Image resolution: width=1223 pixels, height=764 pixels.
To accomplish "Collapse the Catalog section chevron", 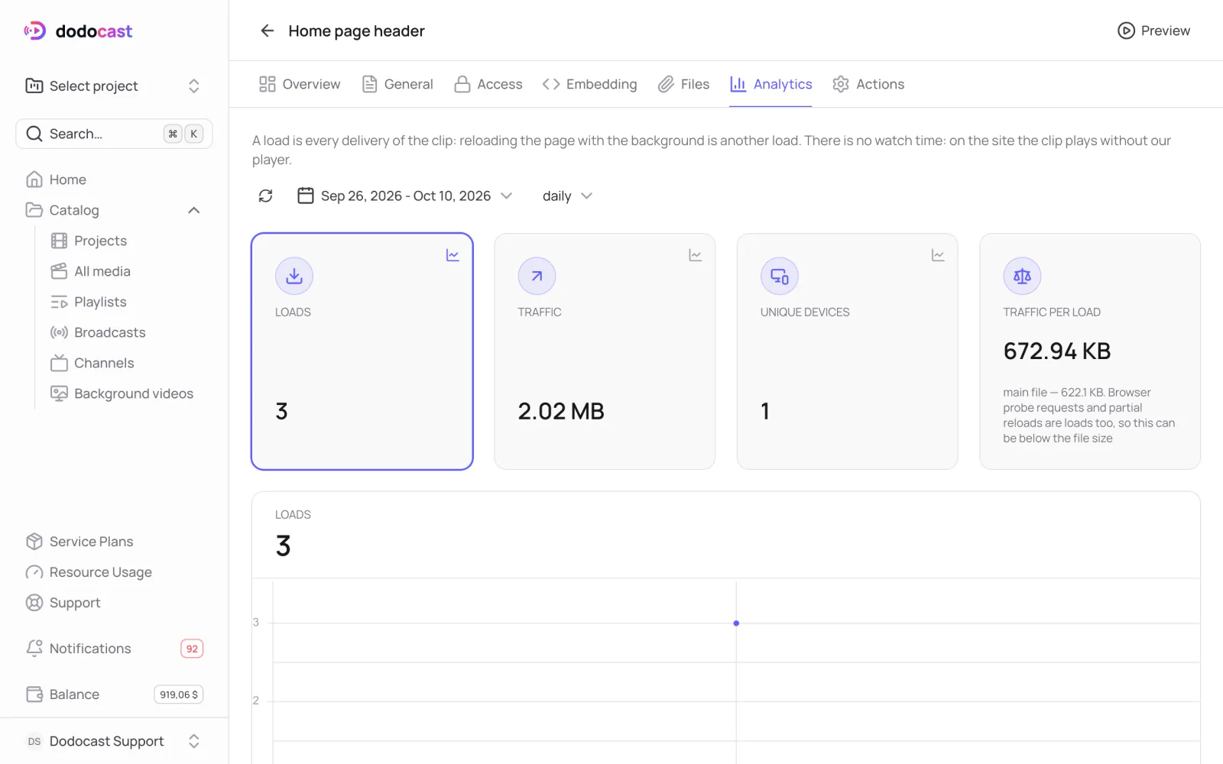I will tap(194, 210).
